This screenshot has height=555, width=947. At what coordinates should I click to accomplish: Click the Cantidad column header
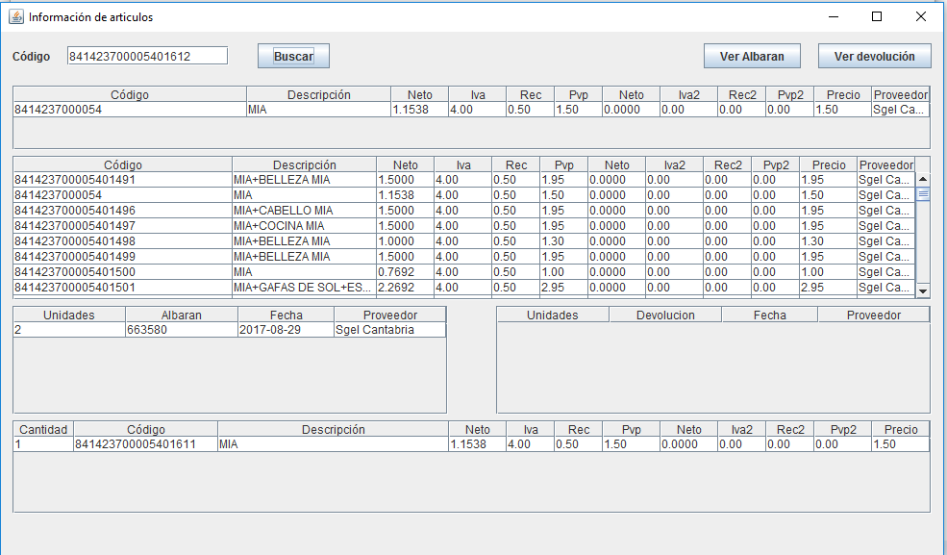(x=43, y=430)
